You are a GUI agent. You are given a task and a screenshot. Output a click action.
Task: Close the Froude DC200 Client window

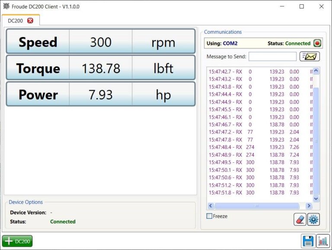point(322,6)
